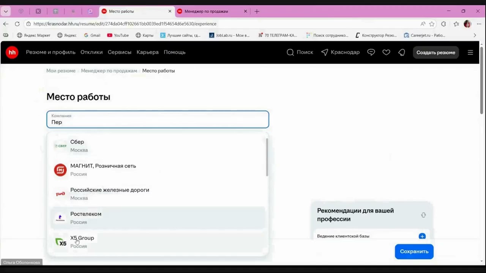
Task: Click the Сохранить button
Action: click(414, 251)
